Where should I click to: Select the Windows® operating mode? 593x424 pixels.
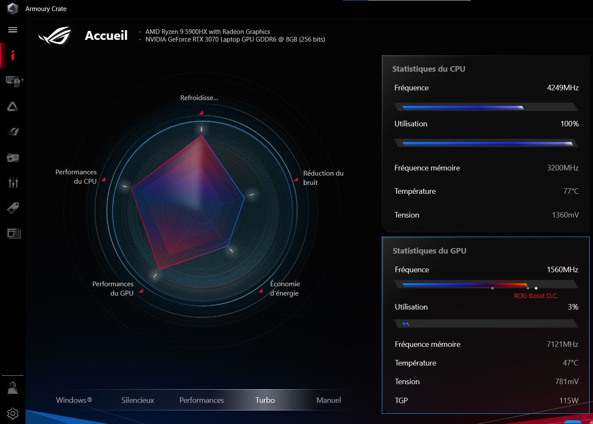coord(74,400)
